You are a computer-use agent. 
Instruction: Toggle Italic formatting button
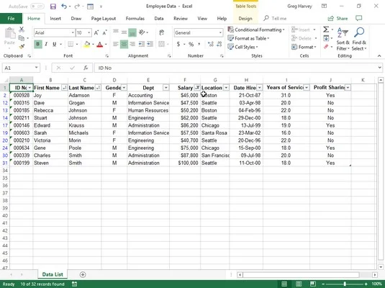pyautogui.click(x=46, y=44)
